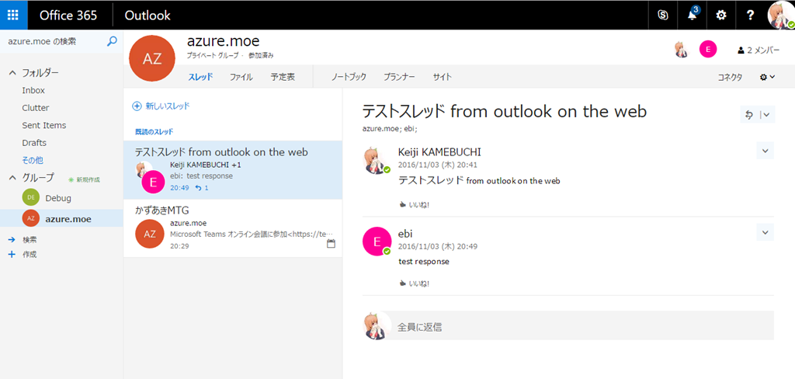Viewport: 795px width, 379px height.
Task: Open the group settings gear dropdown
Action: (x=767, y=77)
